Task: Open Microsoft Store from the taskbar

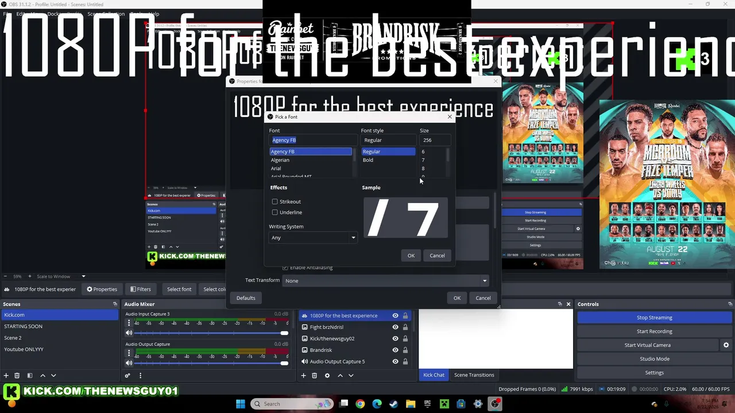Action: (x=461, y=404)
